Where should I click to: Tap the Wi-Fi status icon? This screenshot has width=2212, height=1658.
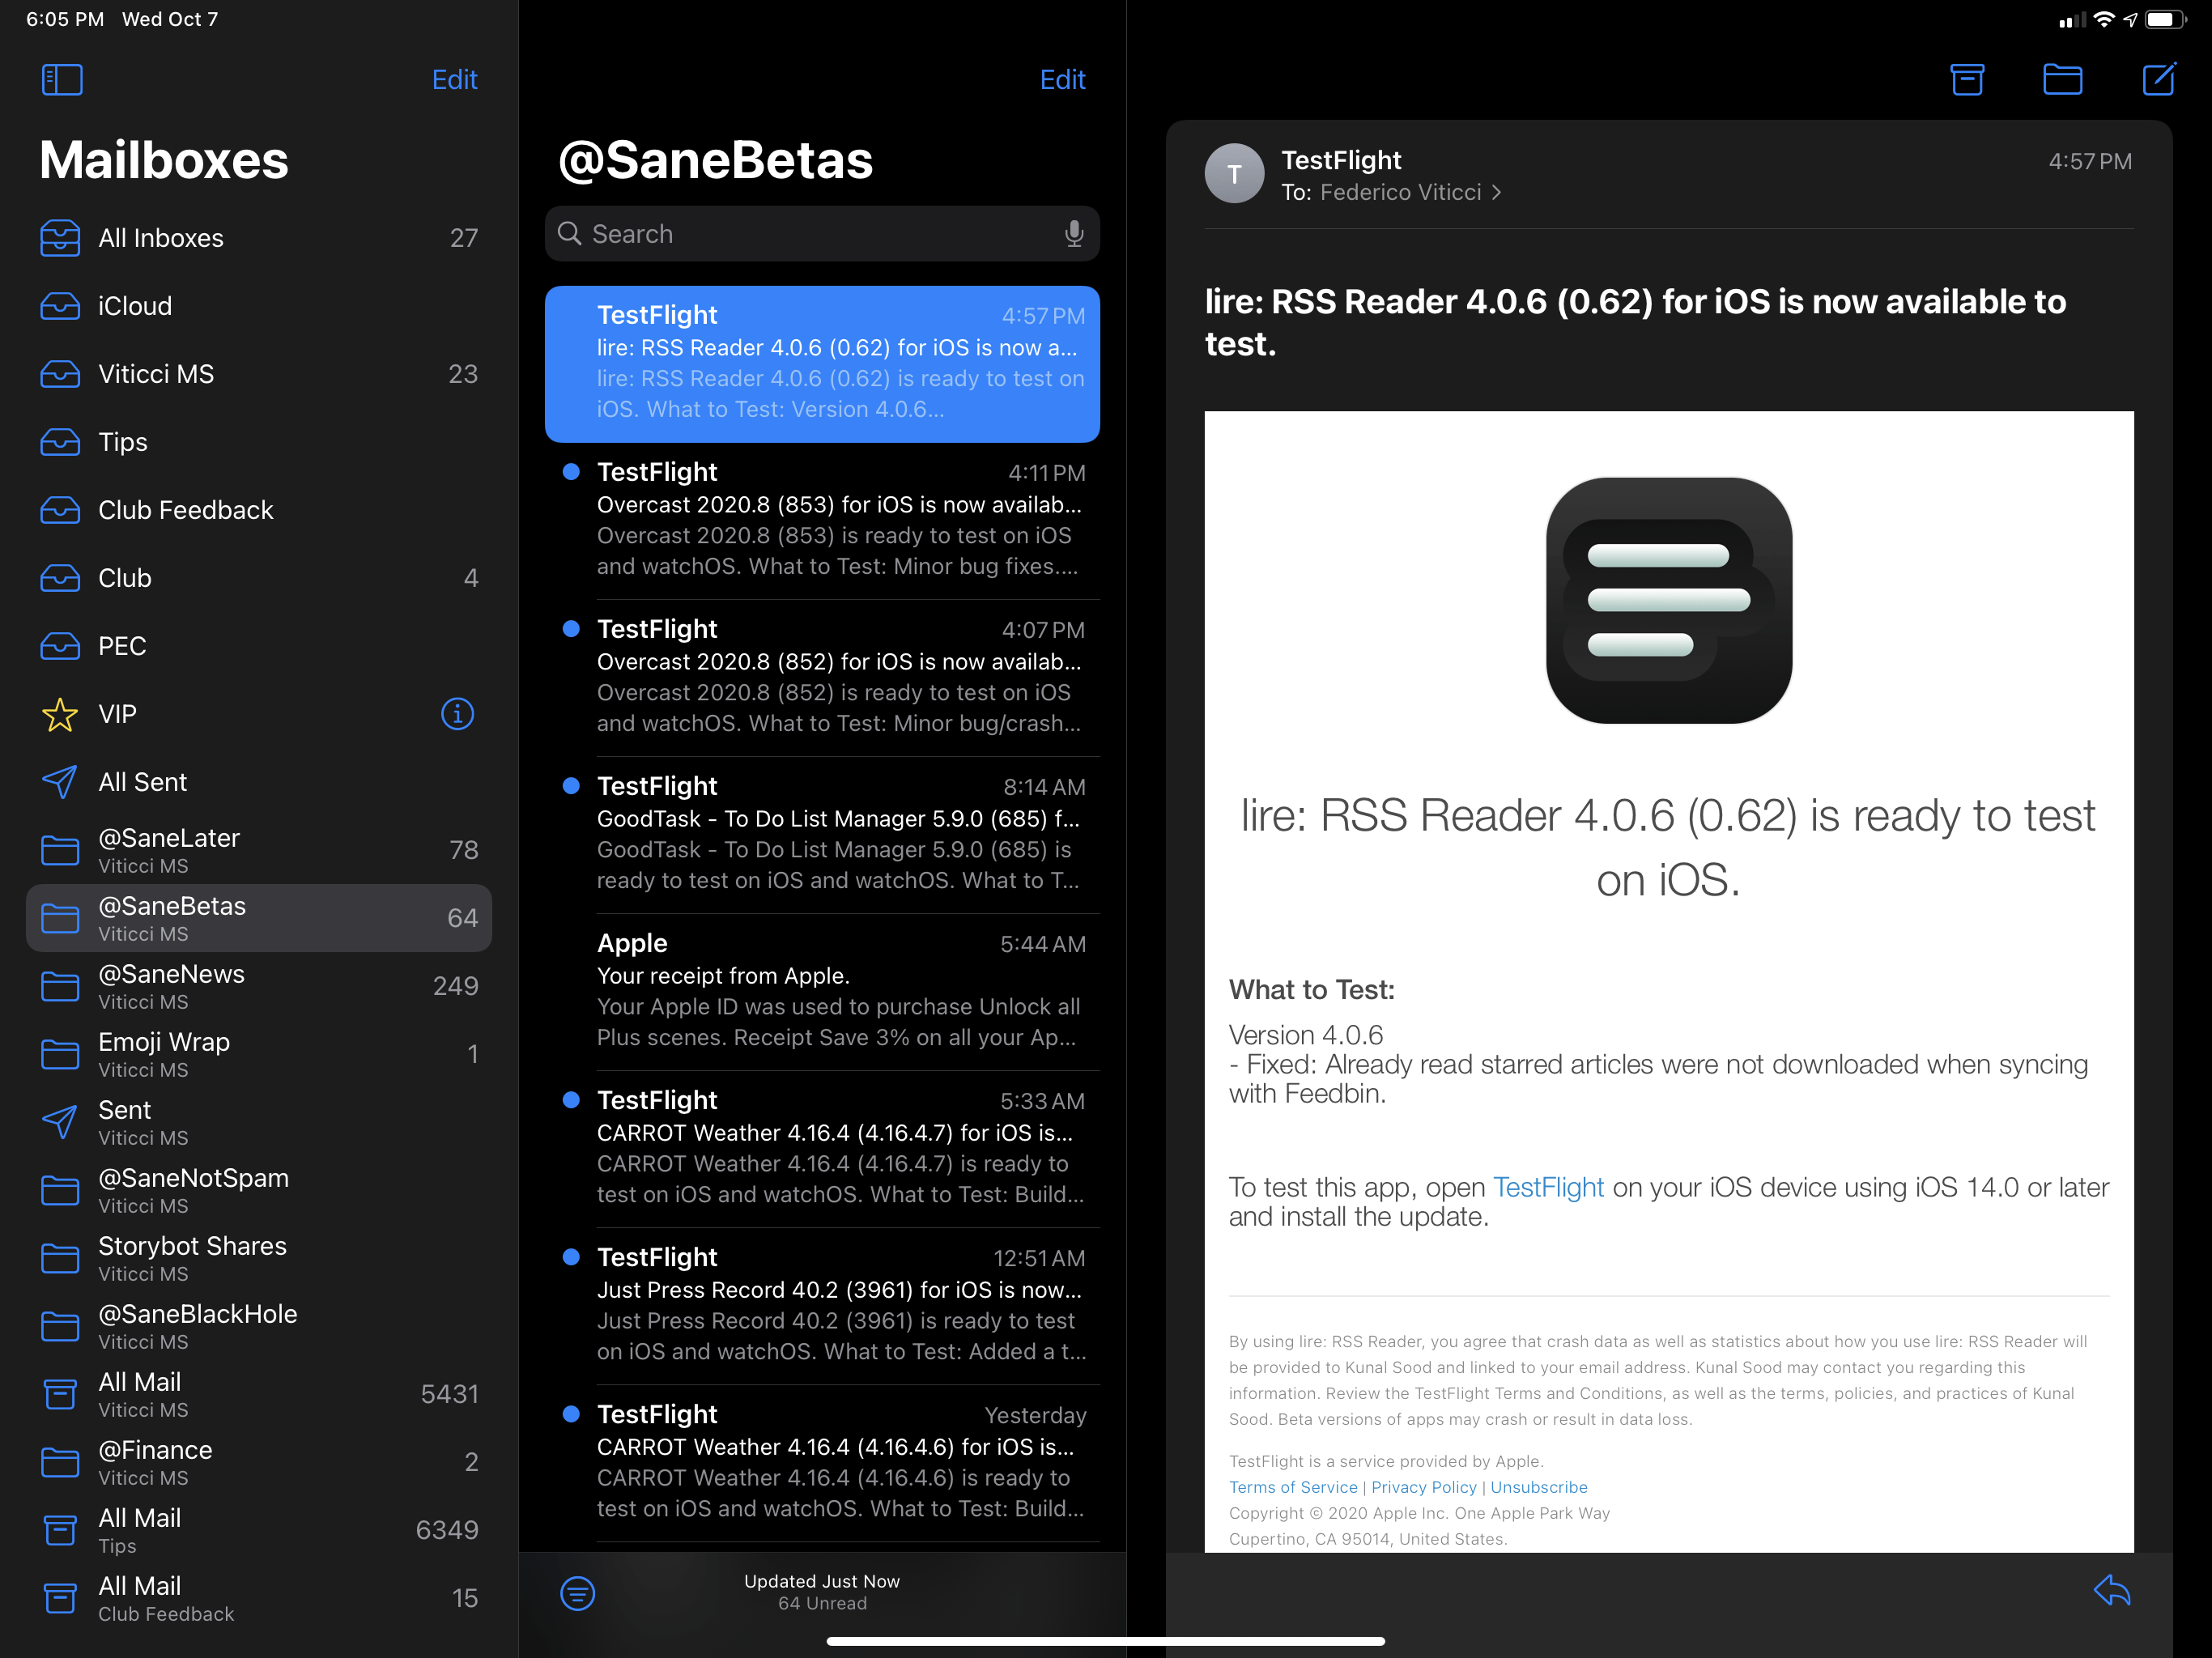2104,19
